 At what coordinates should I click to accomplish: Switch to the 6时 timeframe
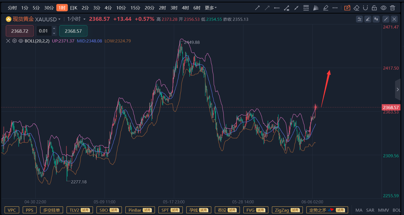pos(197,8)
